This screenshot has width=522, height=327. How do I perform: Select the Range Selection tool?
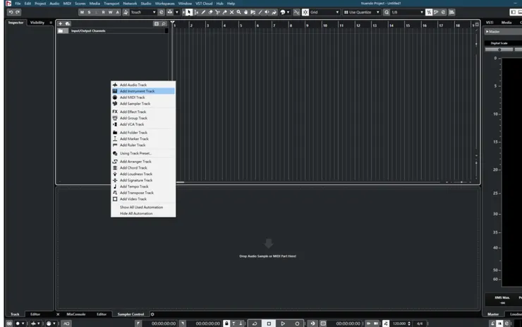(196, 12)
